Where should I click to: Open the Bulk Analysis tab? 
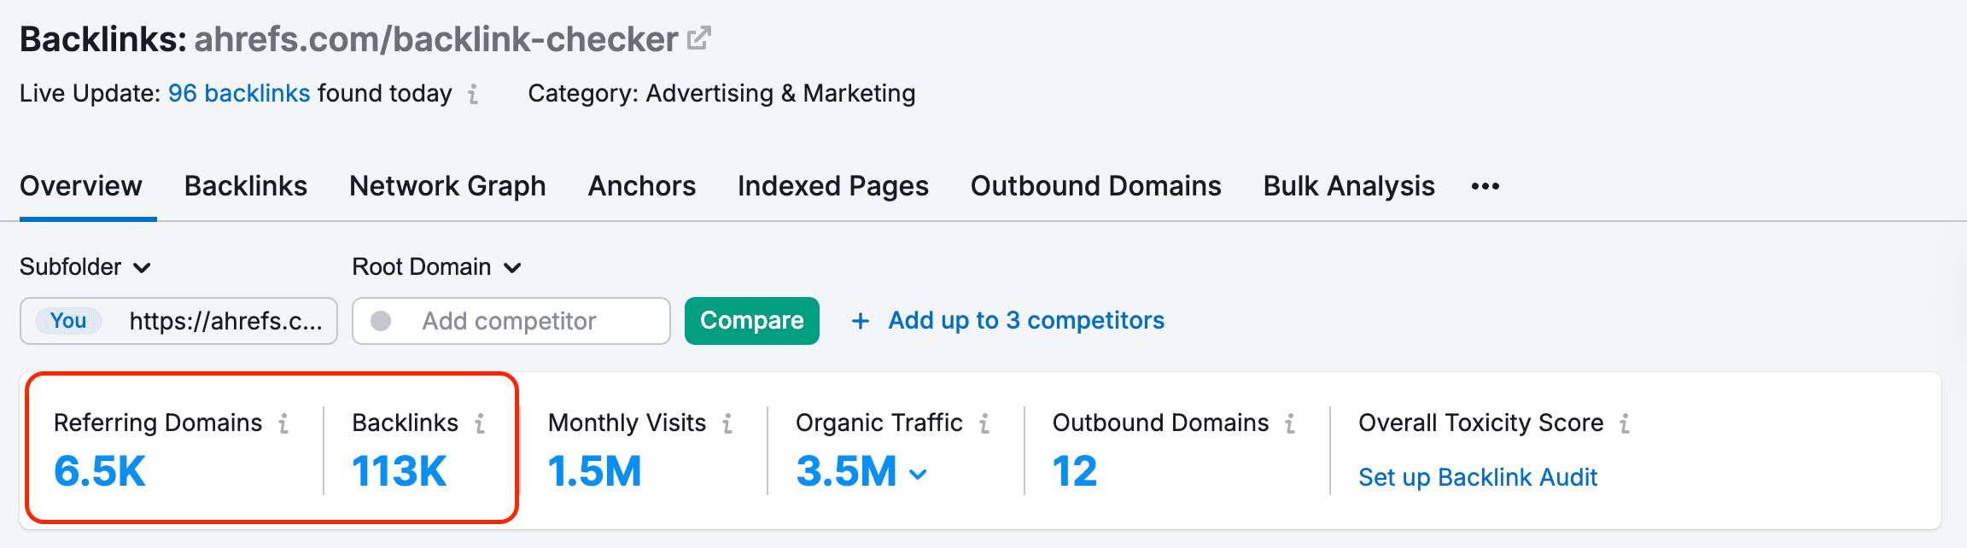click(1349, 186)
